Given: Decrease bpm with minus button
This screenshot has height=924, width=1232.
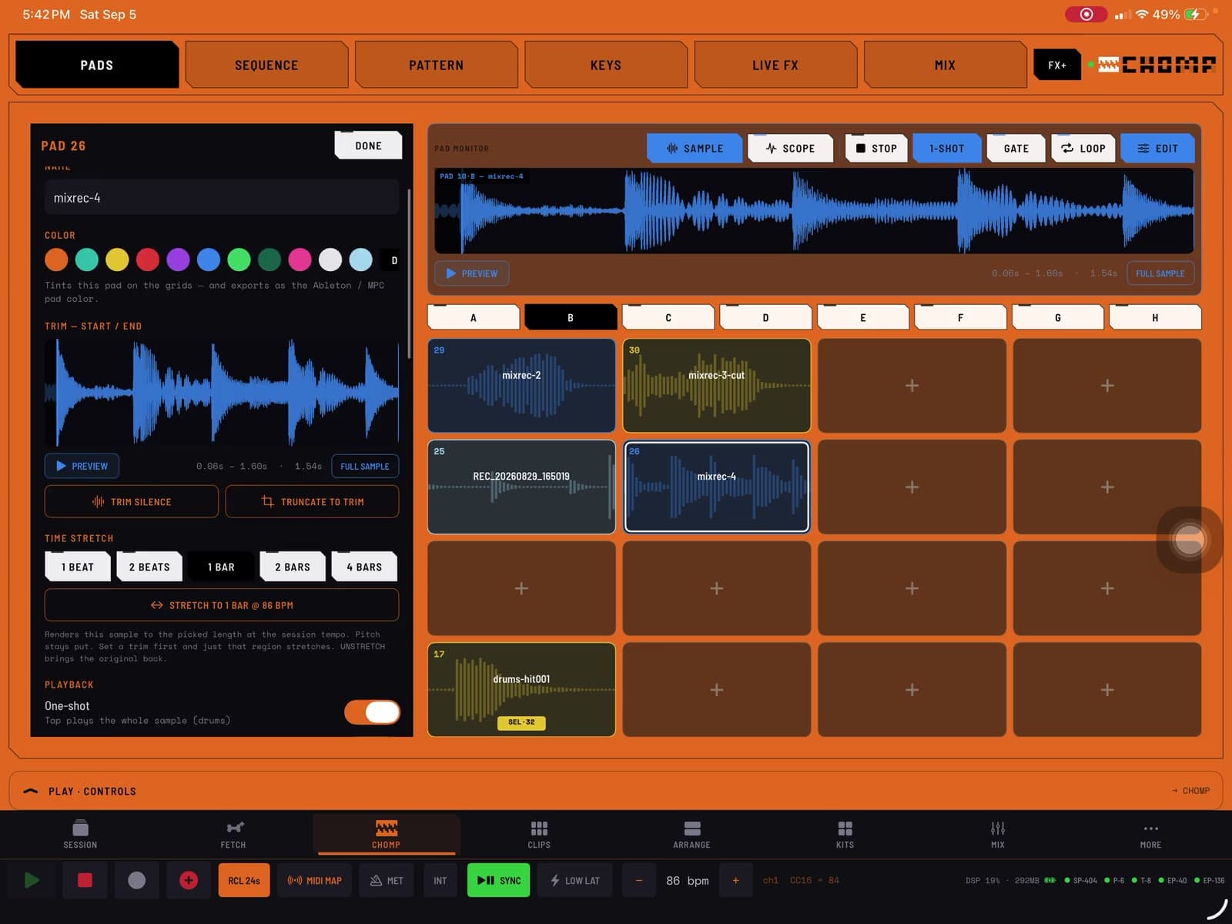Looking at the screenshot, I should pyautogui.click(x=638, y=880).
